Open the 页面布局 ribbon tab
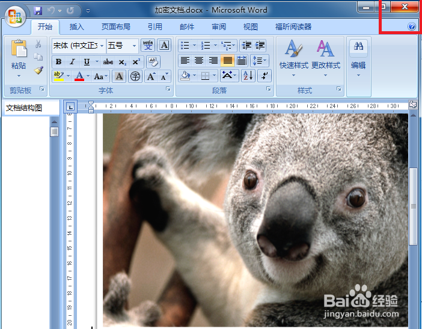Image resolution: width=422 pixels, height=329 pixels. (x=116, y=26)
